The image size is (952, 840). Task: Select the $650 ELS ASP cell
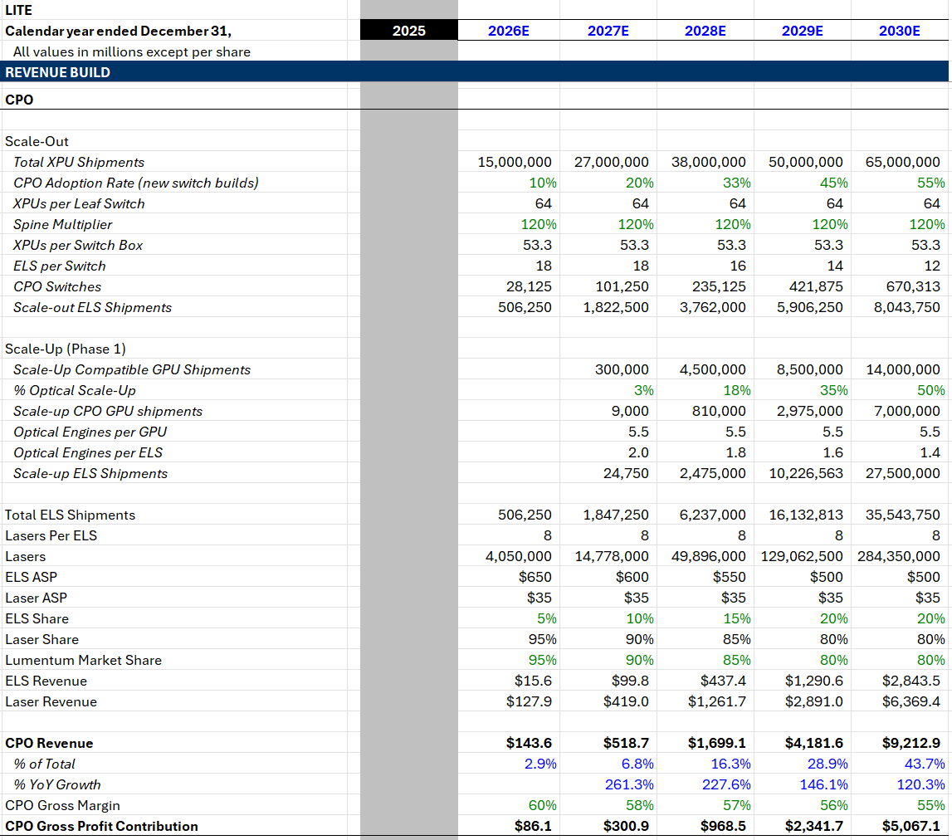535,577
